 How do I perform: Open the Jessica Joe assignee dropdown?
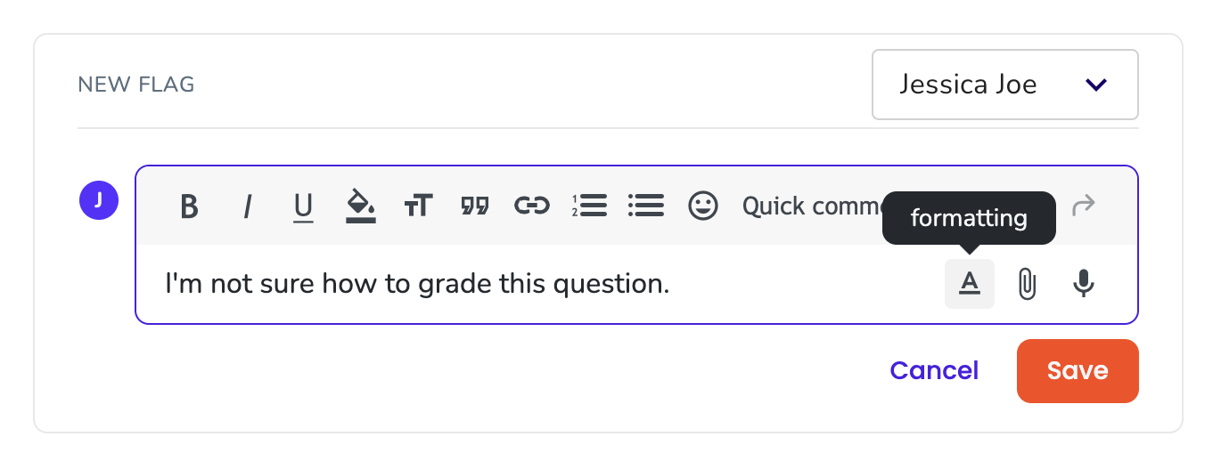pyautogui.click(x=1004, y=85)
